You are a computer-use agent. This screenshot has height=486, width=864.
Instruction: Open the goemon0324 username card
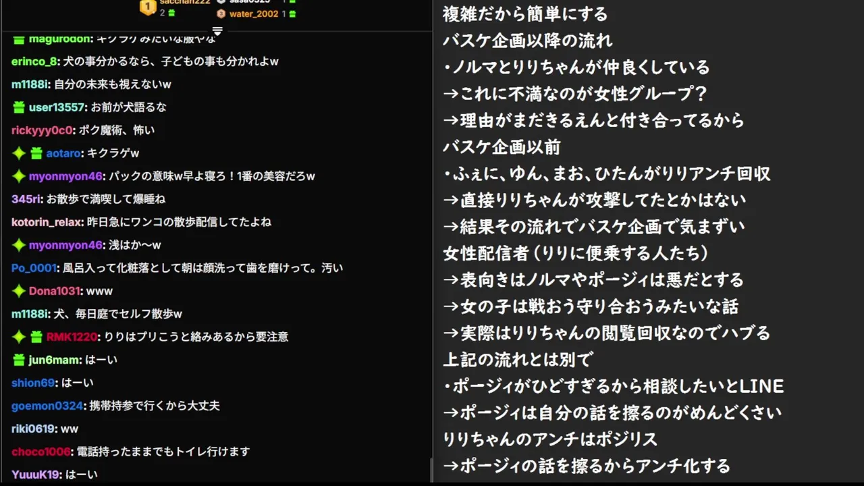(47, 406)
